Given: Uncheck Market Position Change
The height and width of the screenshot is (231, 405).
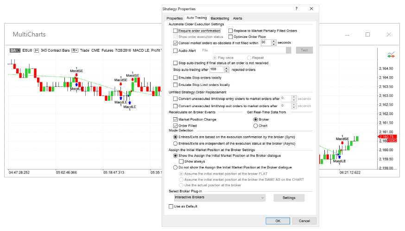Looking at the screenshot, I should tap(175, 119).
